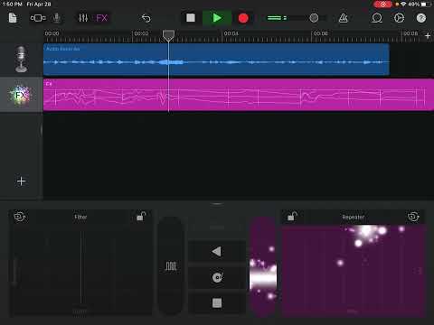Tap the 00:04 ruler mark
Screen dimensions: 434x325
(x=231, y=33)
